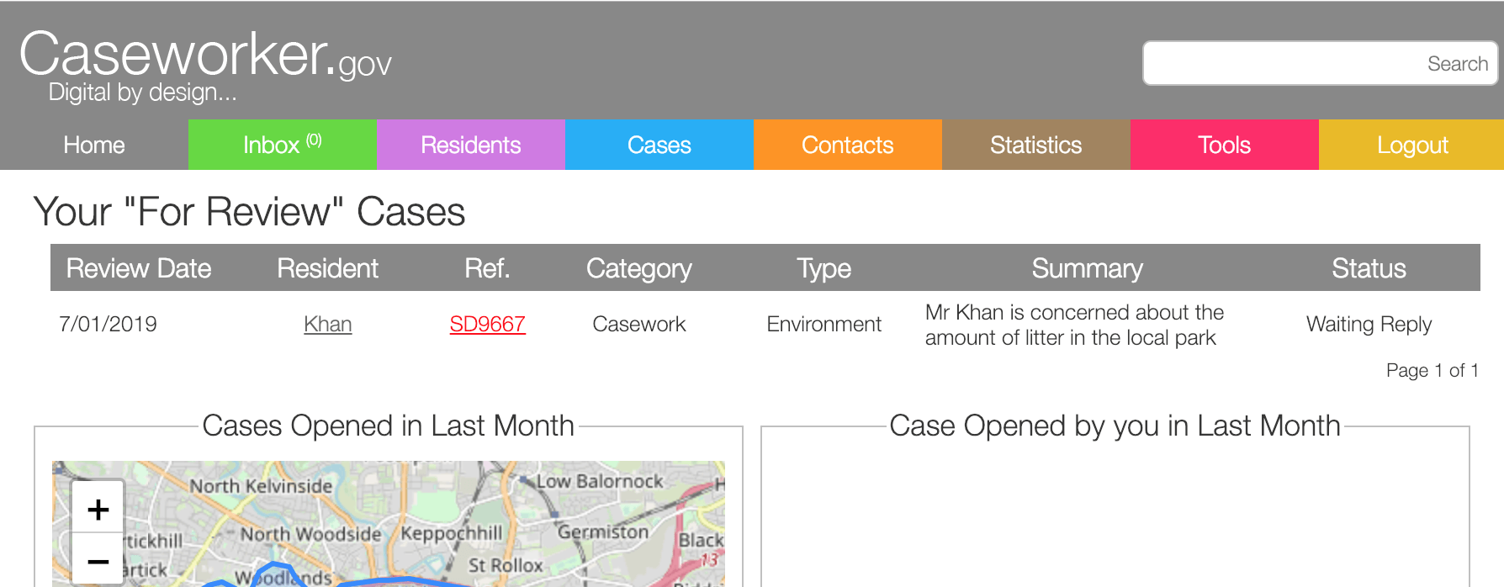Open the Home navigation tab

(x=94, y=145)
